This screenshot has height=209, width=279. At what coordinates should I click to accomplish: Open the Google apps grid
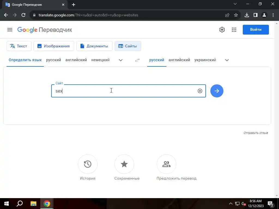[234, 30]
